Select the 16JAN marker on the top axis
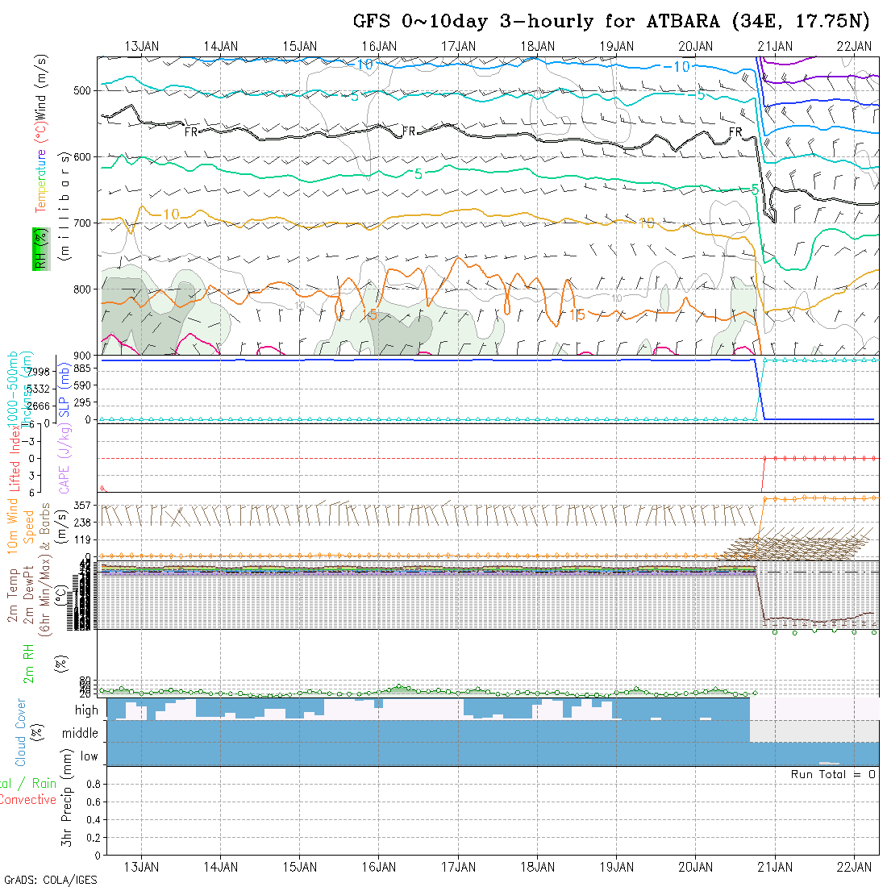The height and width of the screenshot is (887, 887). click(379, 47)
